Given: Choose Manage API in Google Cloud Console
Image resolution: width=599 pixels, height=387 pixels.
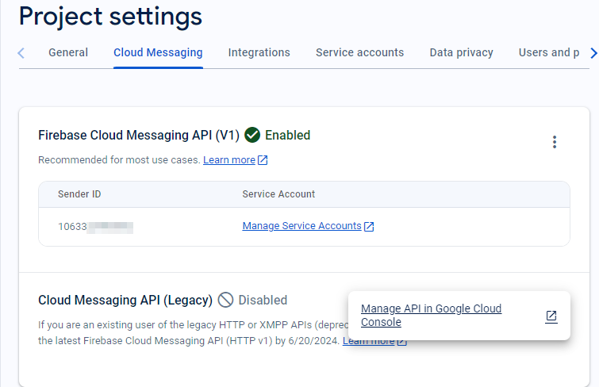Looking at the screenshot, I should pyautogui.click(x=431, y=315).
